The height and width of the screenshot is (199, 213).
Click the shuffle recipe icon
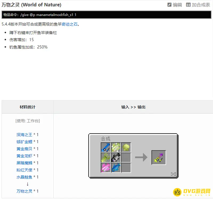[x=174, y=174]
